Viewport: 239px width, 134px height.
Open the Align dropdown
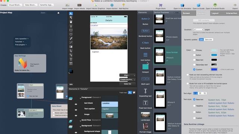[127, 75]
